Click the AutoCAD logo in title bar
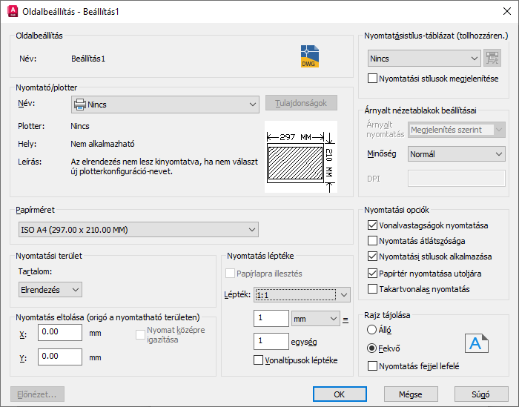Image resolution: width=519 pixels, height=407 pixels. coord(10,11)
